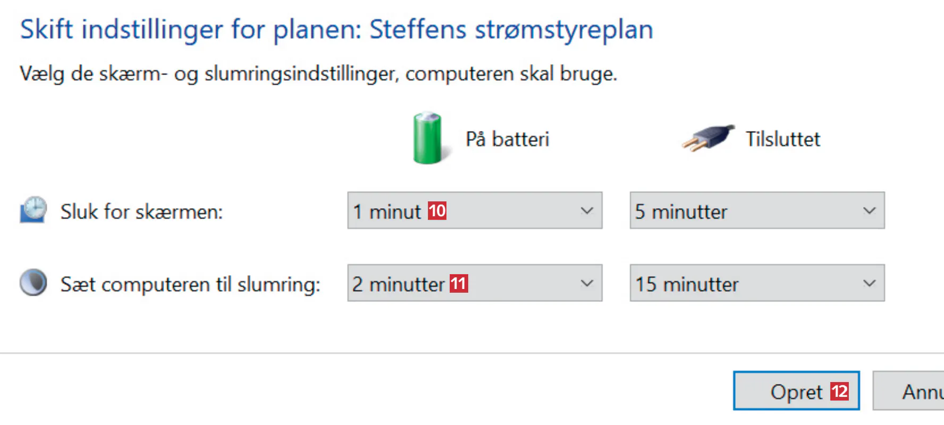
Task: Open the 5 minutter screen-off dropdown
Action: pos(757,211)
